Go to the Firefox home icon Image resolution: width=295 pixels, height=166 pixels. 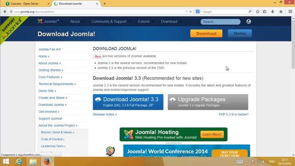pyautogui.click(x=281, y=12)
